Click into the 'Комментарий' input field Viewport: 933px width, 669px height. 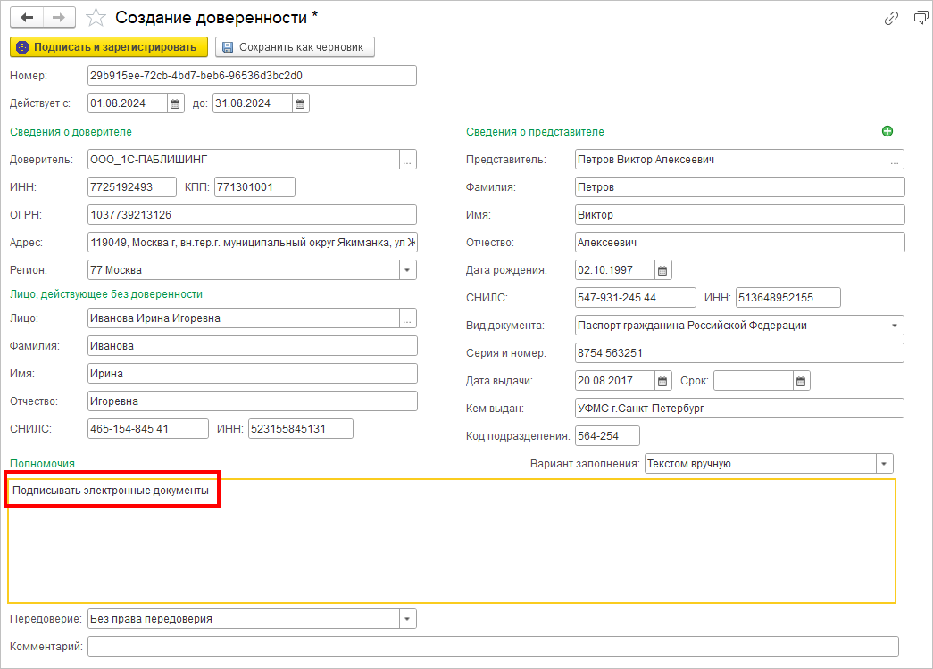[x=493, y=647]
